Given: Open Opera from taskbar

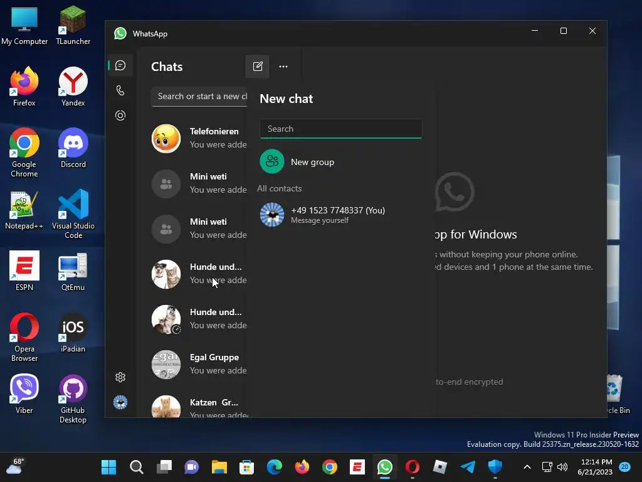Looking at the screenshot, I should (x=413, y=467).
